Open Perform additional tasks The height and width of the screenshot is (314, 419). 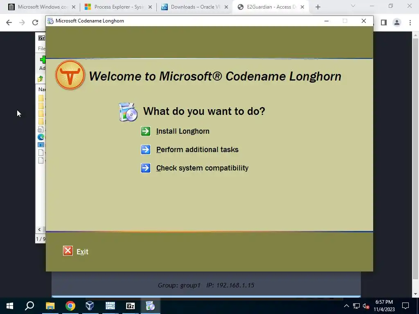(197, 150)
